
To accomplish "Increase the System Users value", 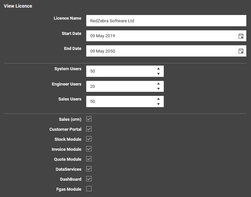I will [x=158, y=69].
